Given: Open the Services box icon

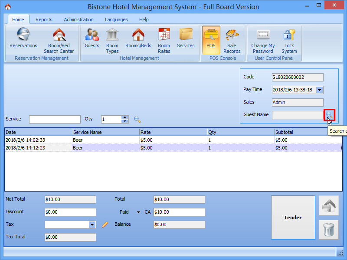Looking at the screenshot, I should [186, 38].
